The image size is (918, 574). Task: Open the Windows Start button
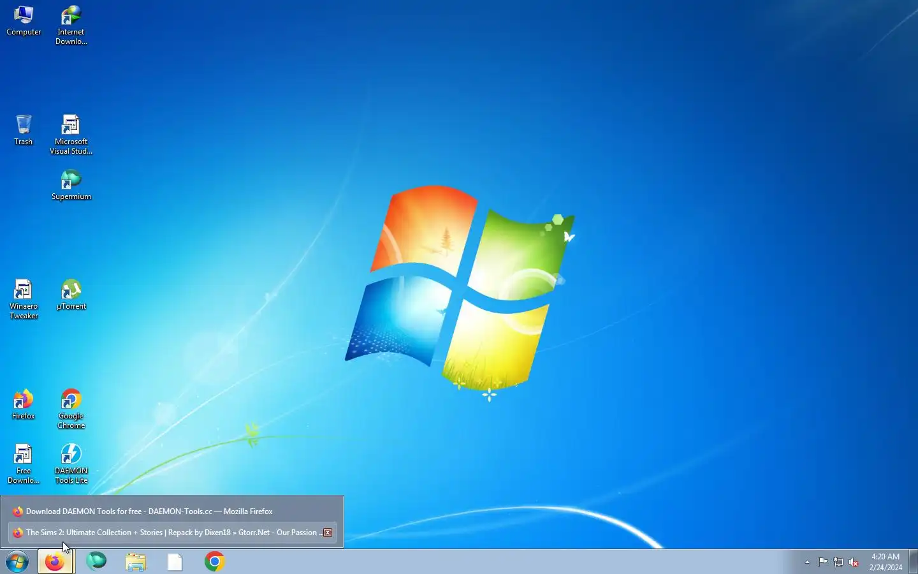tap(17, 562)
